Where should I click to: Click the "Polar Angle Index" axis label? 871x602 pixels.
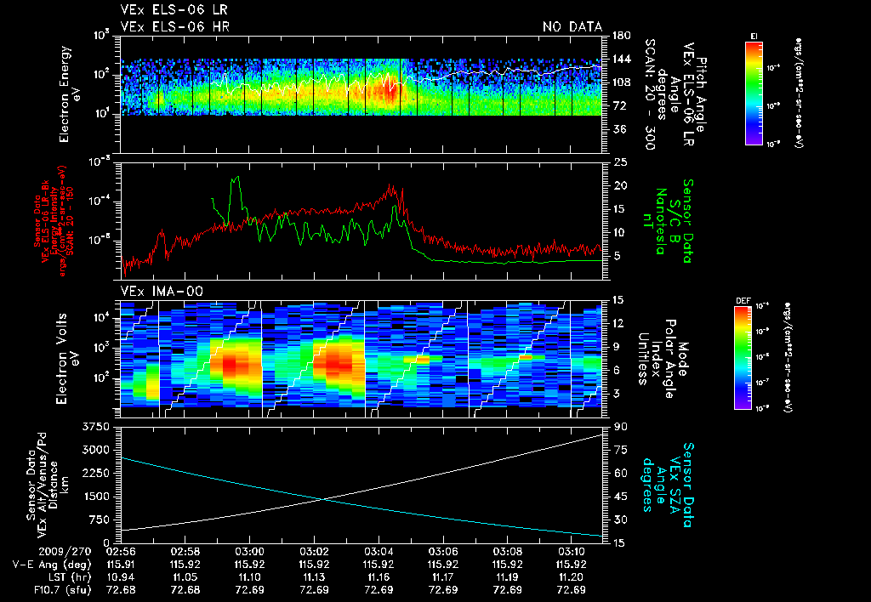coord(663,359)
